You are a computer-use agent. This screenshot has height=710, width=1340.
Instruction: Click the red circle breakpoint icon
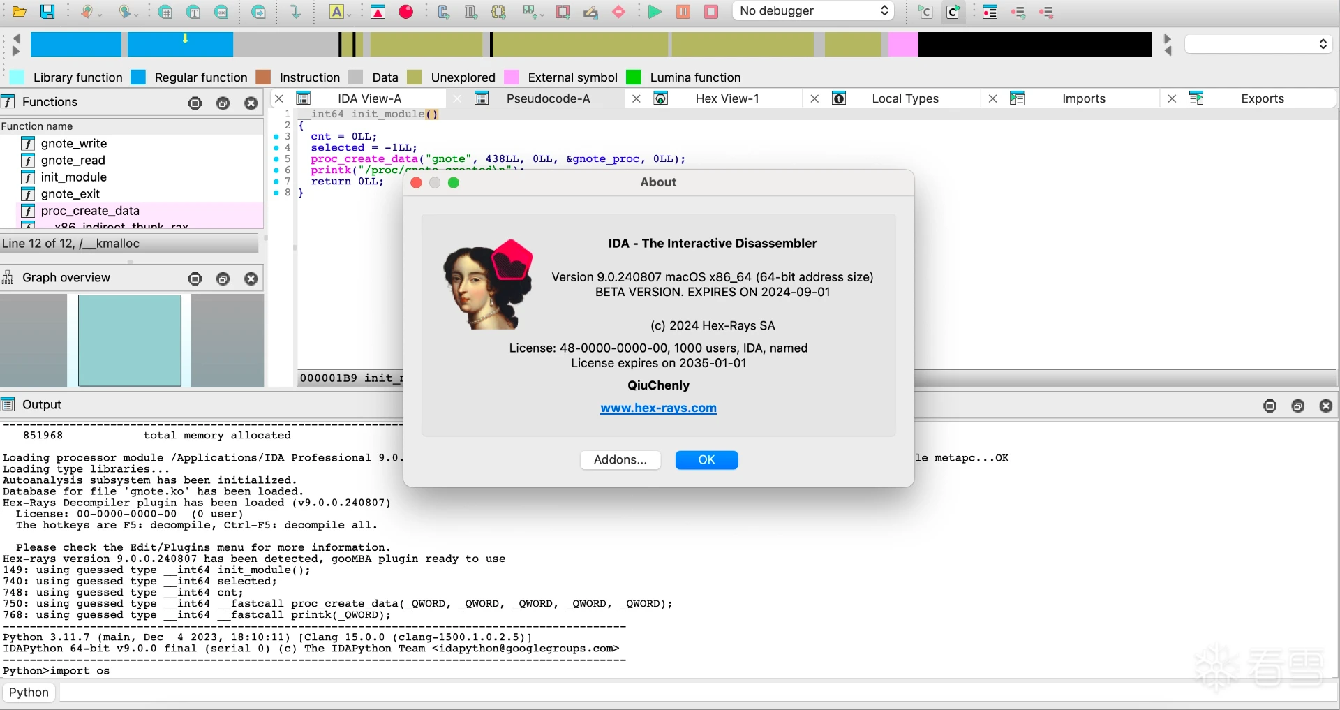click(x=406, y=12)
